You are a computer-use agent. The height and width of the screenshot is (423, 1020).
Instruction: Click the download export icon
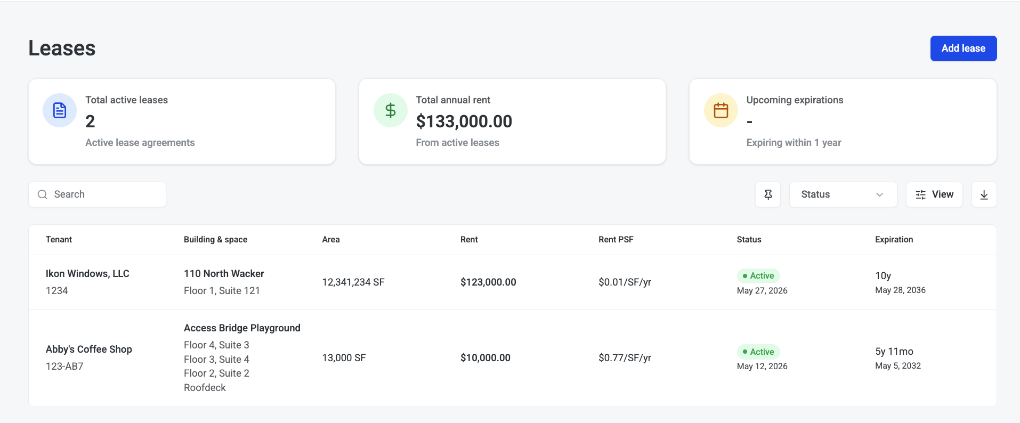[984, 194]
